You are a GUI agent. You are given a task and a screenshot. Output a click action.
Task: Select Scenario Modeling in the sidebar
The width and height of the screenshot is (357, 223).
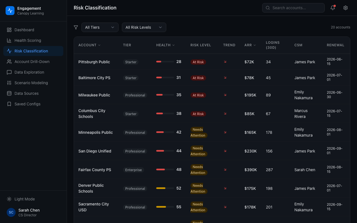pos(30,83)
